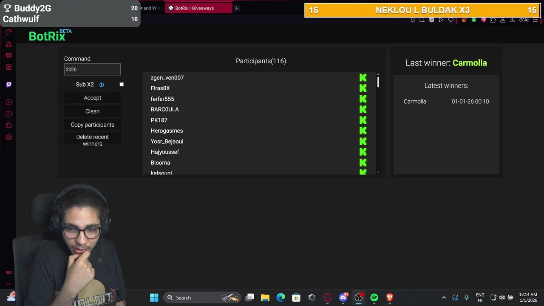Show hidden system tray icons
Viewport: 544px width, 306px height.
(444, 297)
